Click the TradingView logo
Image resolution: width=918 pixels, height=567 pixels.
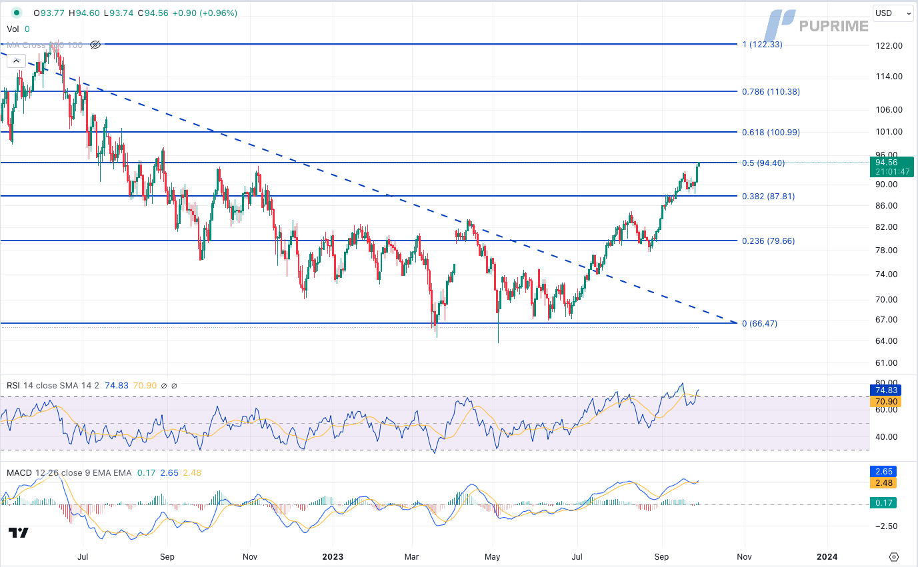click(x=19, y=532)
